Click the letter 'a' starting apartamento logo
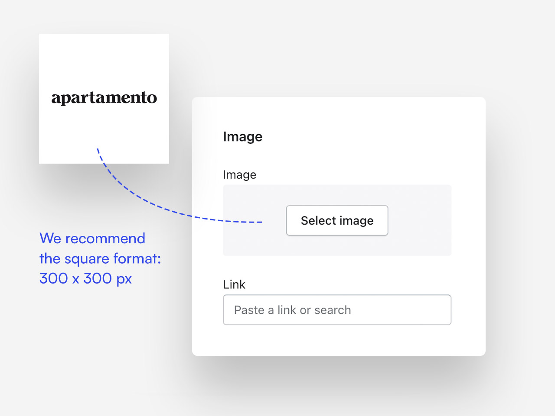The width and height of the screenshot is (555, 416). pos(56,98)
